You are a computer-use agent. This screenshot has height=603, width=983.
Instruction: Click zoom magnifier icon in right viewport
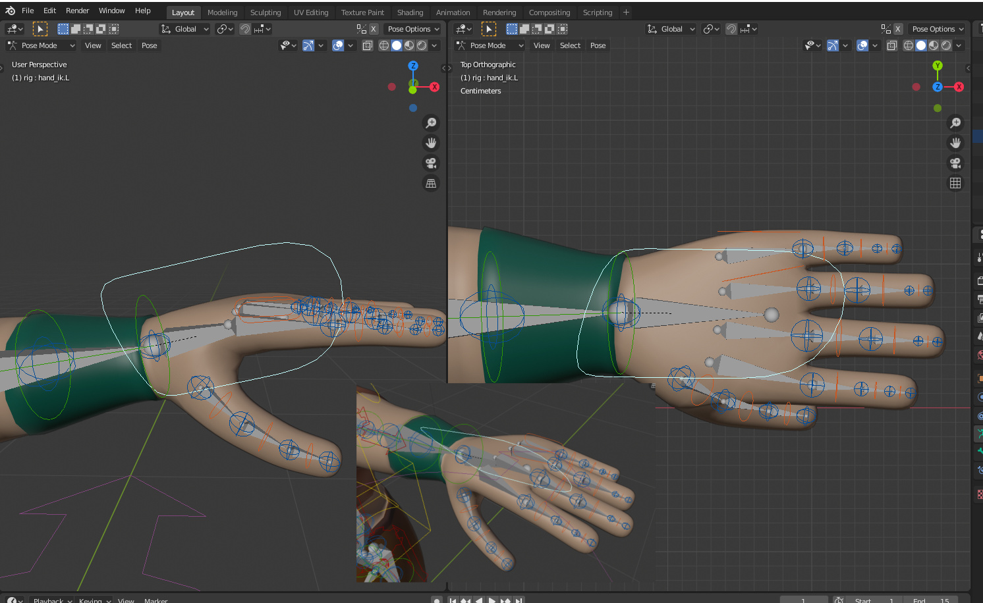click(x=955, y=123)
